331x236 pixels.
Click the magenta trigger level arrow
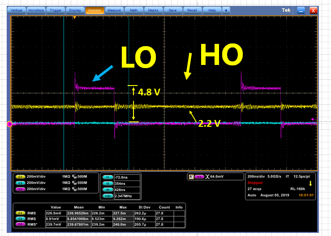314,120
